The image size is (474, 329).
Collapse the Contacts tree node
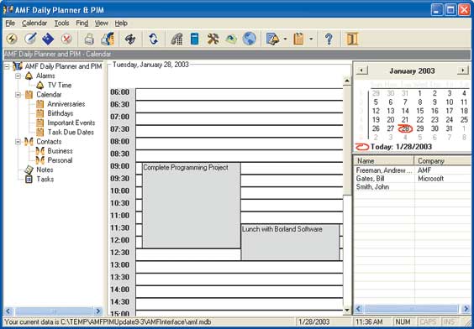coord(18,142)
